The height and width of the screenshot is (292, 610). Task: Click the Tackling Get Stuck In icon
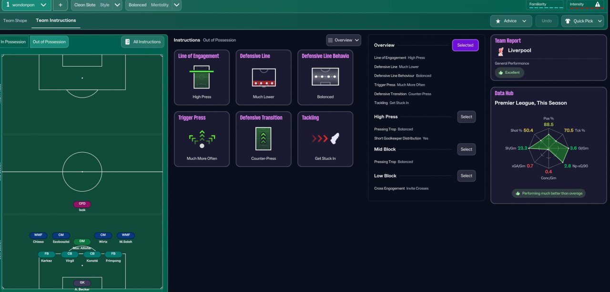coord(325,139)
